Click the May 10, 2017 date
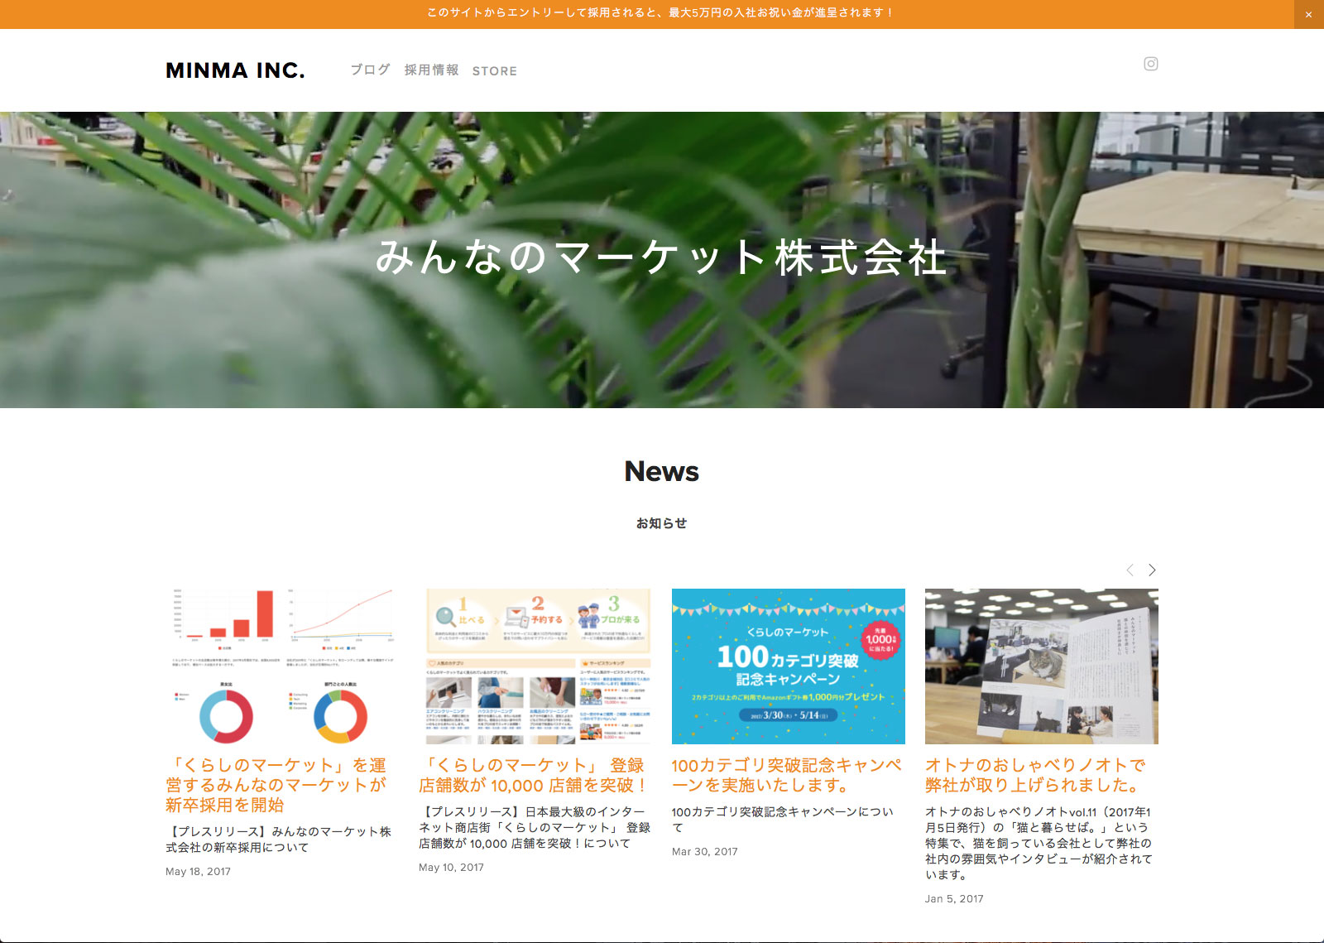 point(451,867)
